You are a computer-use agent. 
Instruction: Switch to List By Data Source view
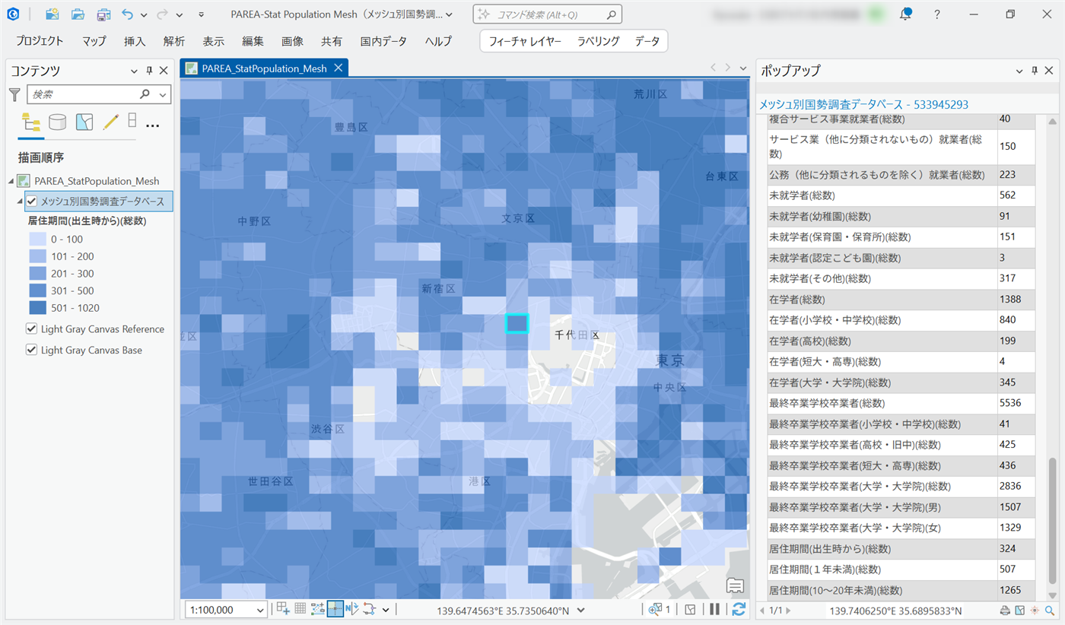tap(57, 122)
